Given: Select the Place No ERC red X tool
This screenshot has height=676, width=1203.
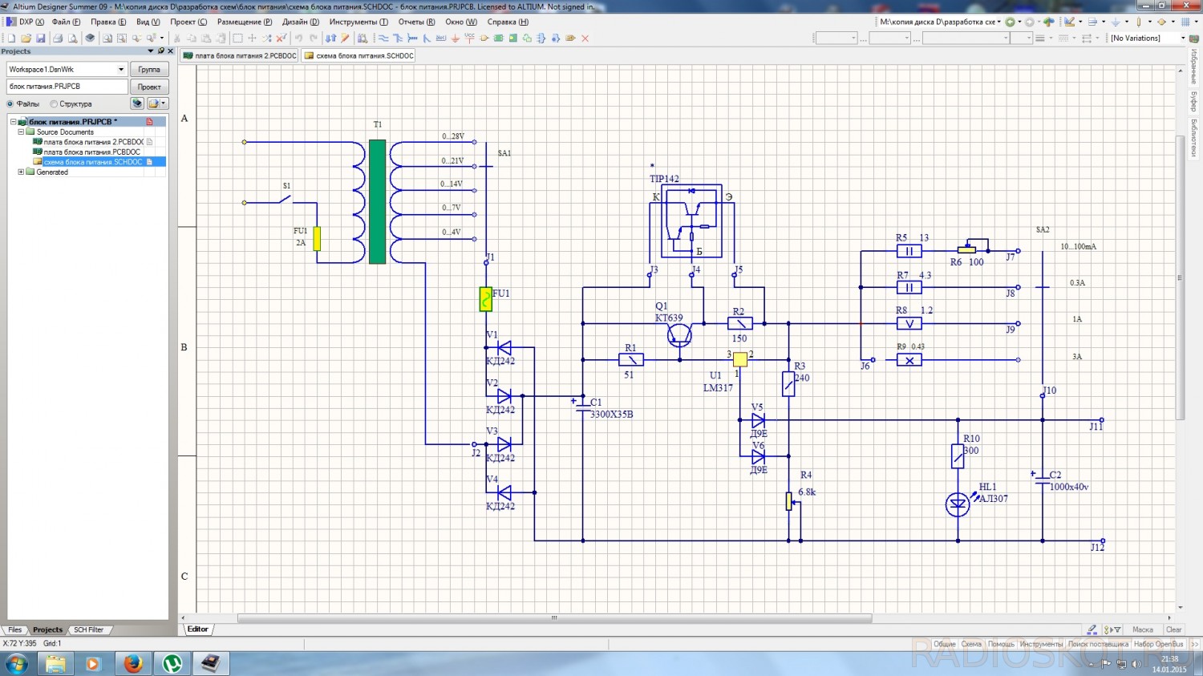Looking at the screenshot, I should coord(585,38).
